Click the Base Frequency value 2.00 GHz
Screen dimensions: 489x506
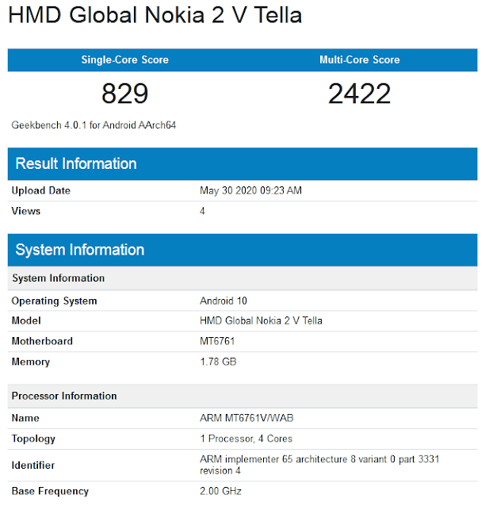pyautogui.click(x=220, y=491)
